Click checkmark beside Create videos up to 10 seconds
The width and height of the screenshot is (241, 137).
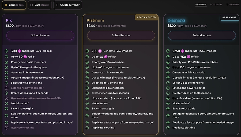[168, 93]
